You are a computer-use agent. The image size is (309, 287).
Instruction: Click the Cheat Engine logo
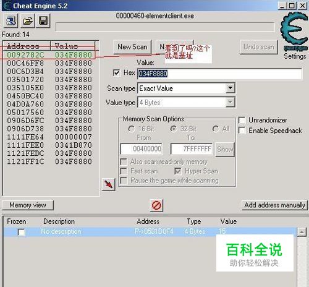point(294,31)
